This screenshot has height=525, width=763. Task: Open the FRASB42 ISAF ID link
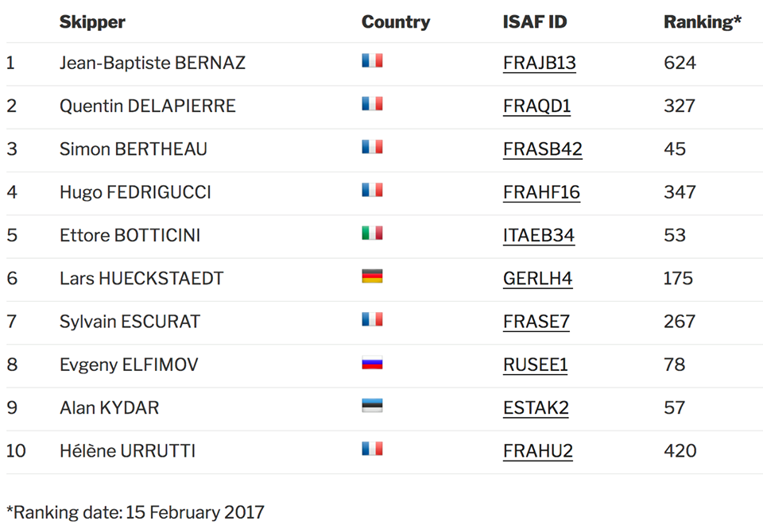[542, 149]
